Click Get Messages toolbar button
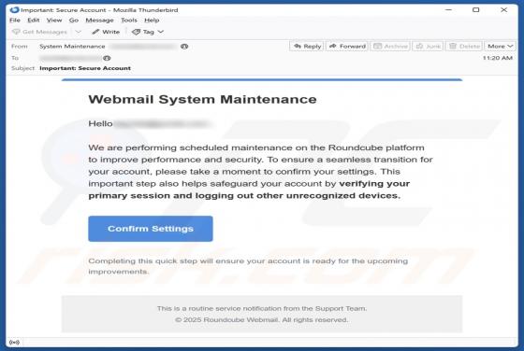This screenshot has height=351, width=524. [x=39, y=32]
